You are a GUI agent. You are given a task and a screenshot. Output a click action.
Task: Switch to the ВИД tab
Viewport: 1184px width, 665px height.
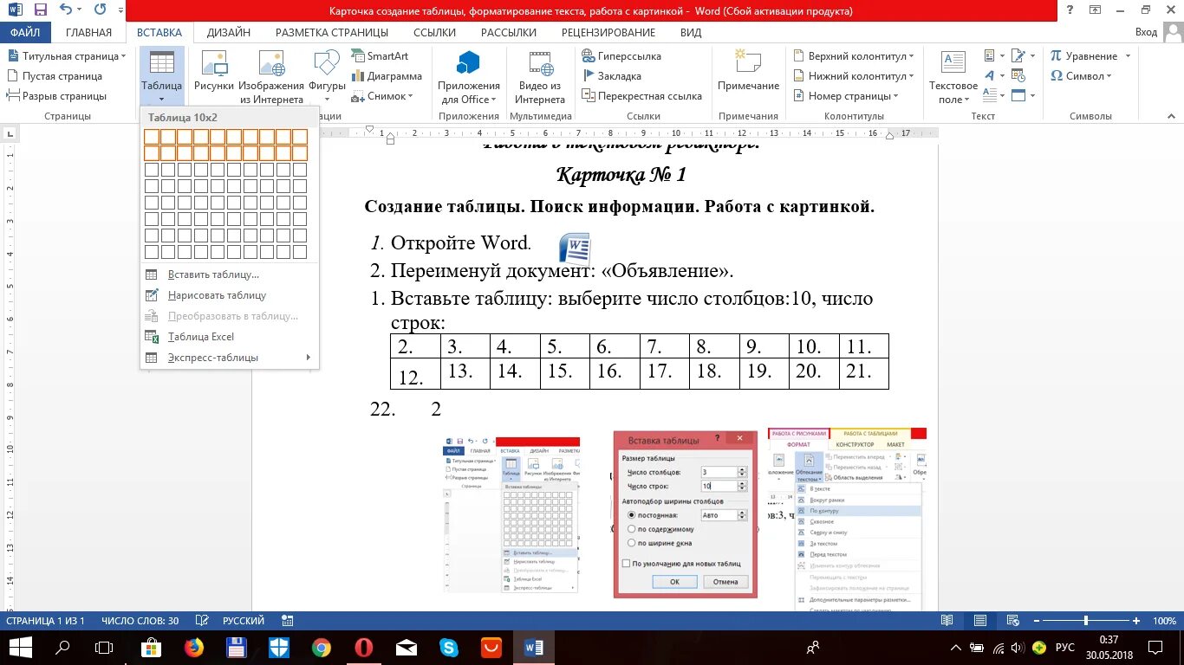pos(691,32)
